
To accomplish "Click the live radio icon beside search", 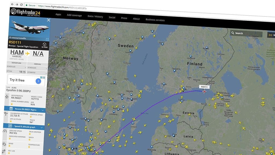I will point(270,35).
